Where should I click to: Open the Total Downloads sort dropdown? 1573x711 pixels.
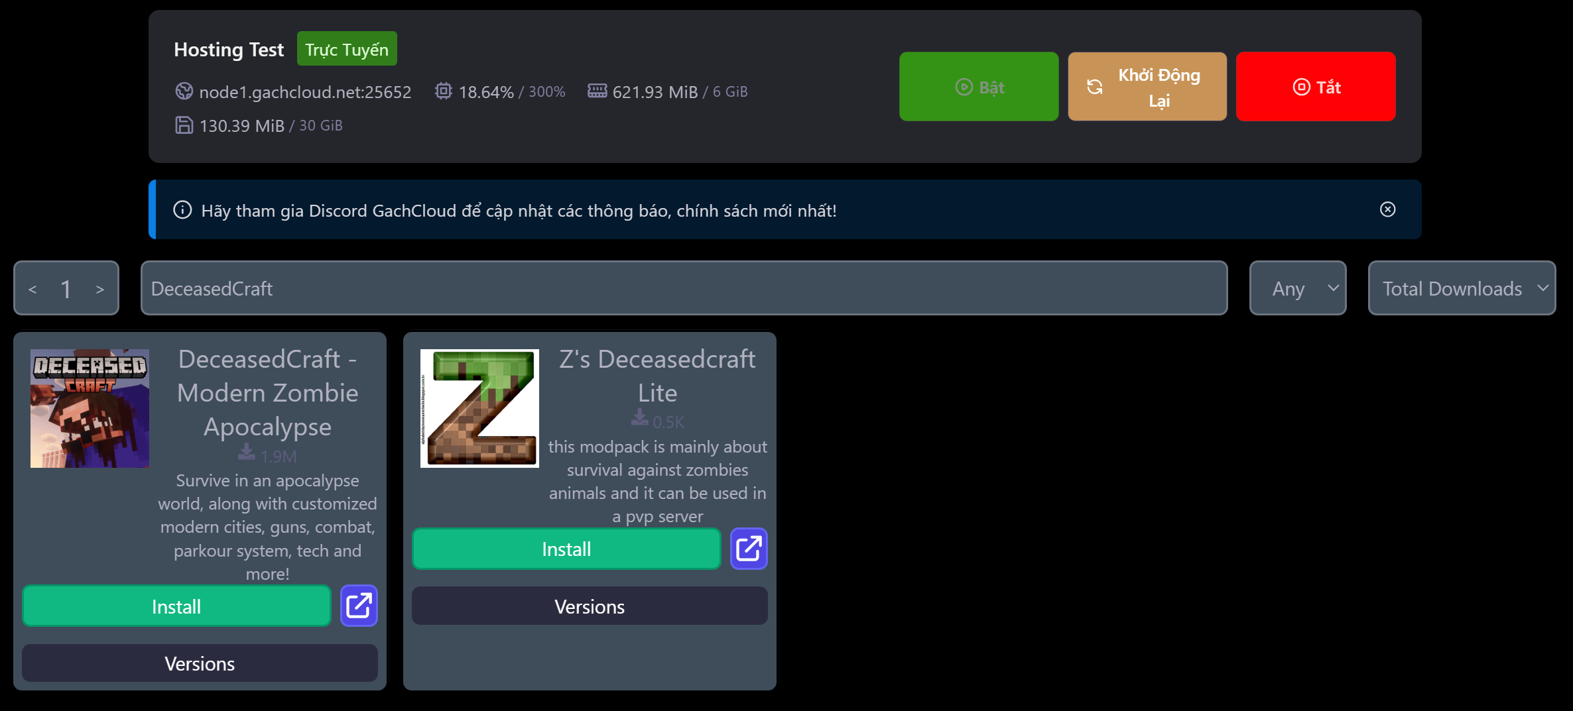(x=1462, y=288)
